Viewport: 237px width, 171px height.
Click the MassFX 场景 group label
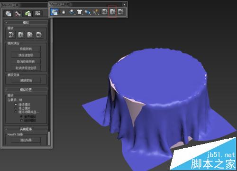[15, 134]
